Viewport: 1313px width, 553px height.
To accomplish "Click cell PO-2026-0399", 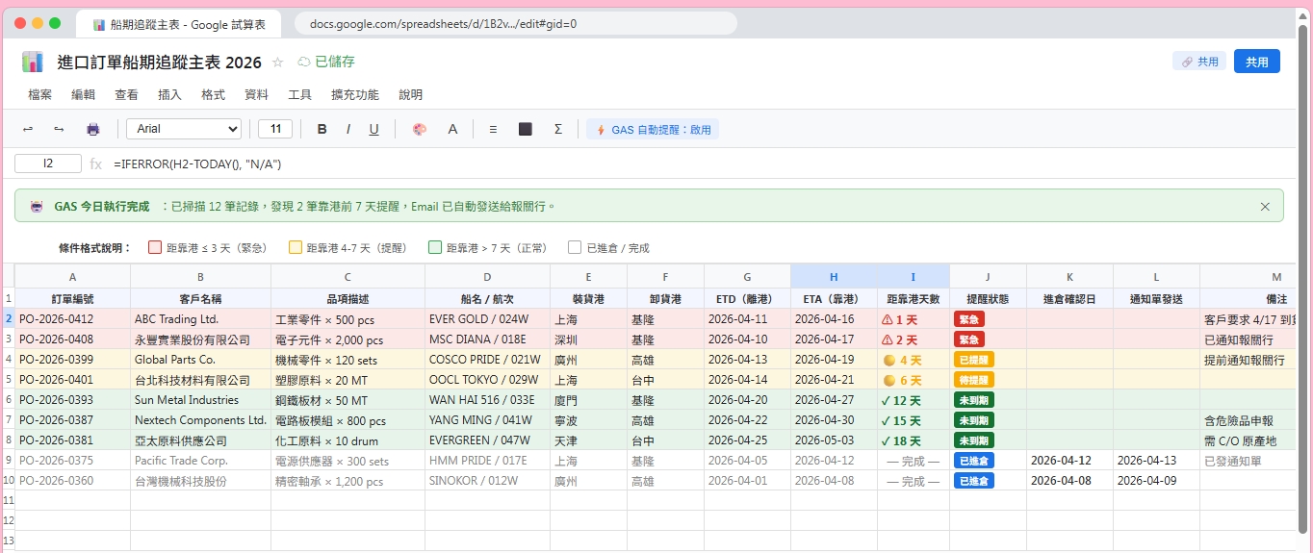I will point(72,360).
